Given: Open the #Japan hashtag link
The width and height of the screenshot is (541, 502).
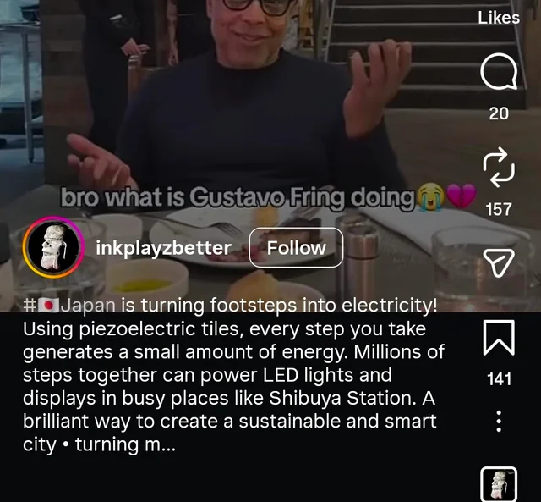Looking at the screenshot, I should (69, 306).
